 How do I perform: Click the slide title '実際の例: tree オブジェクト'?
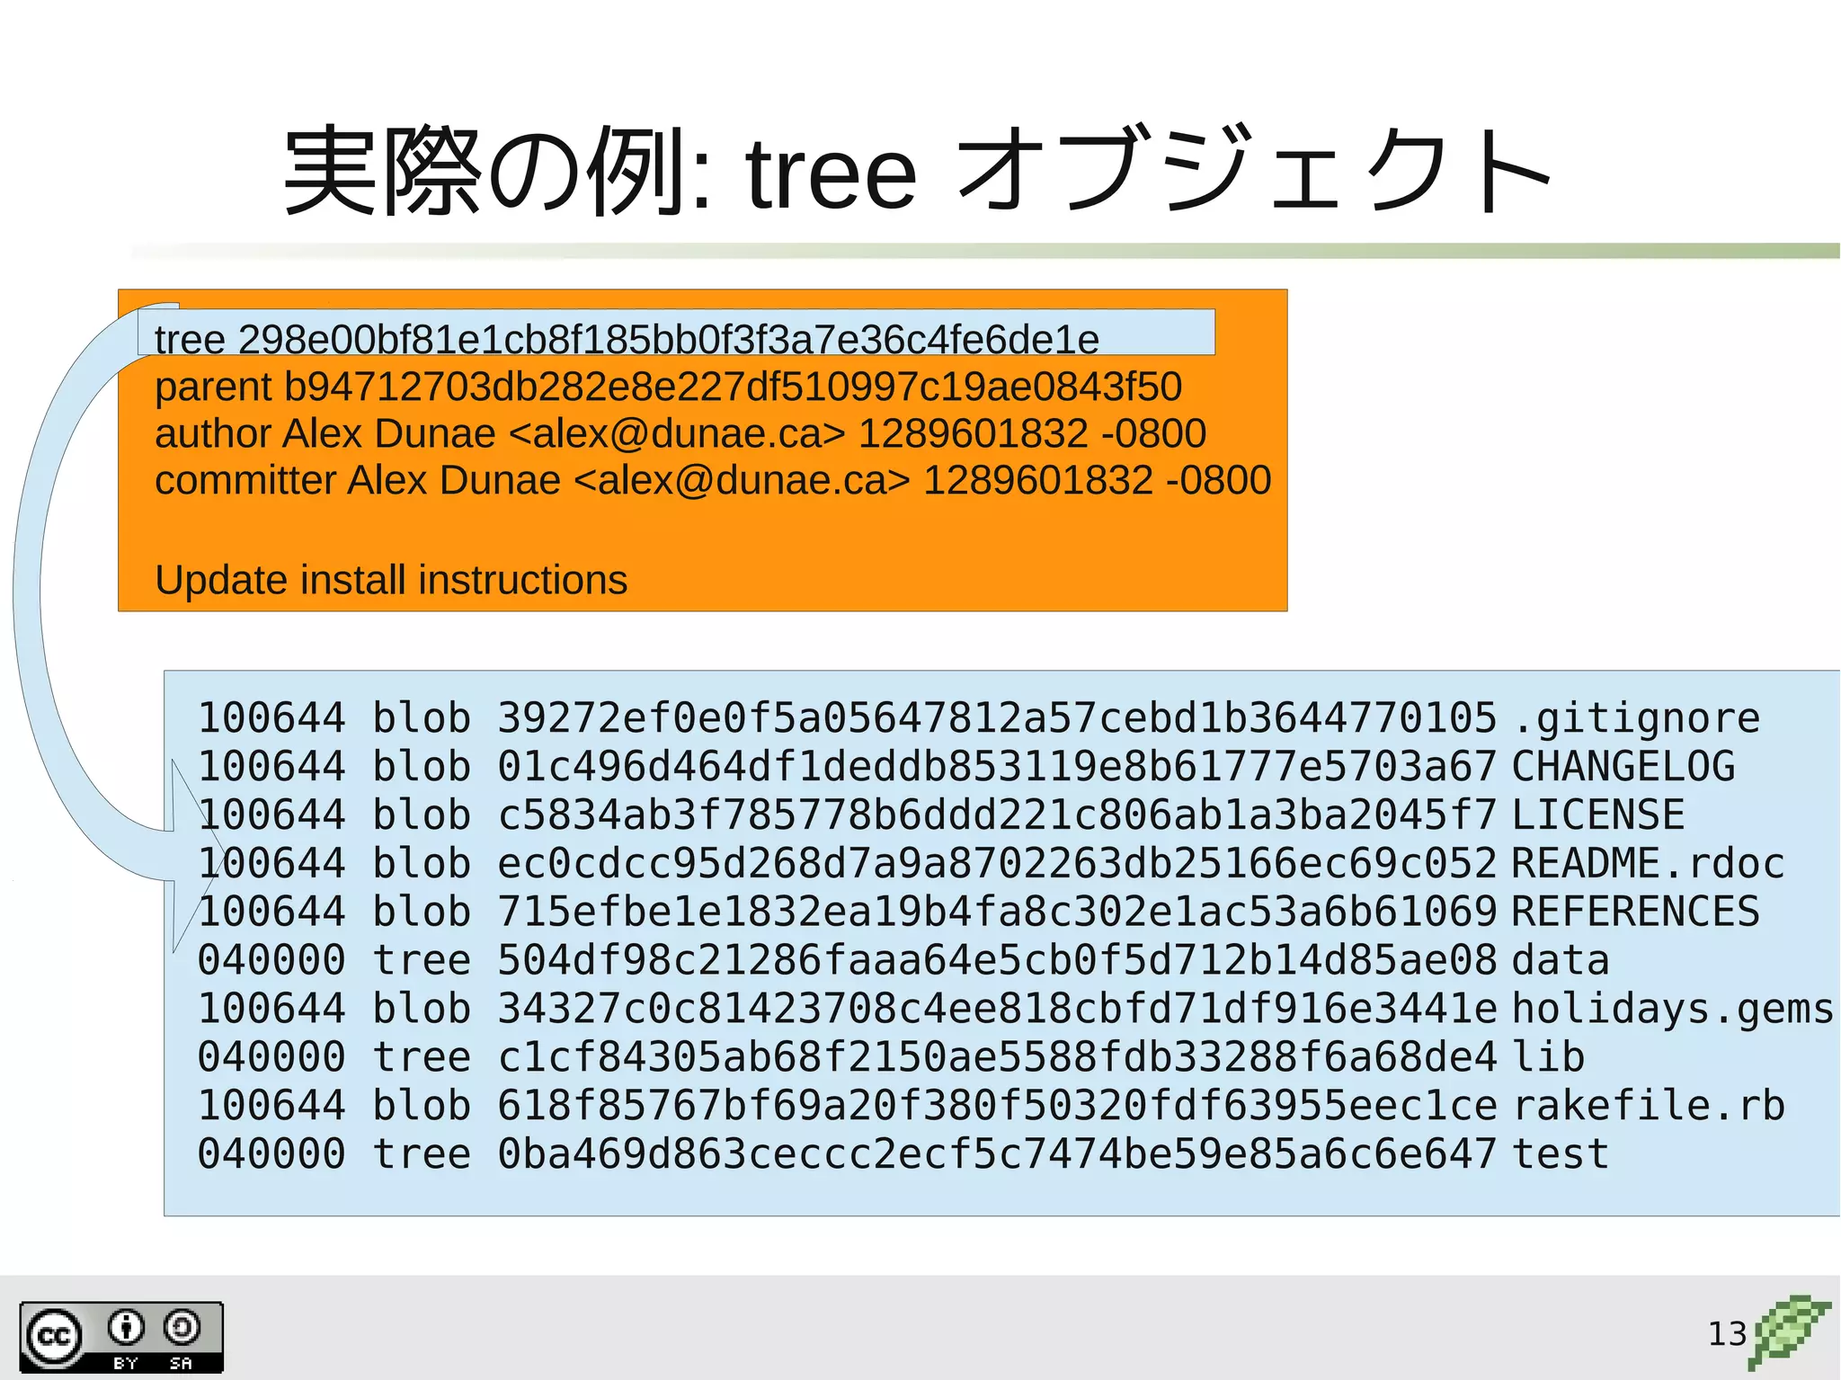tap(918, 171)
